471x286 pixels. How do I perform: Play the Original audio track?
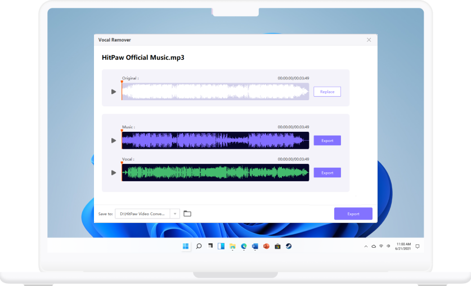tap(114, 92)
